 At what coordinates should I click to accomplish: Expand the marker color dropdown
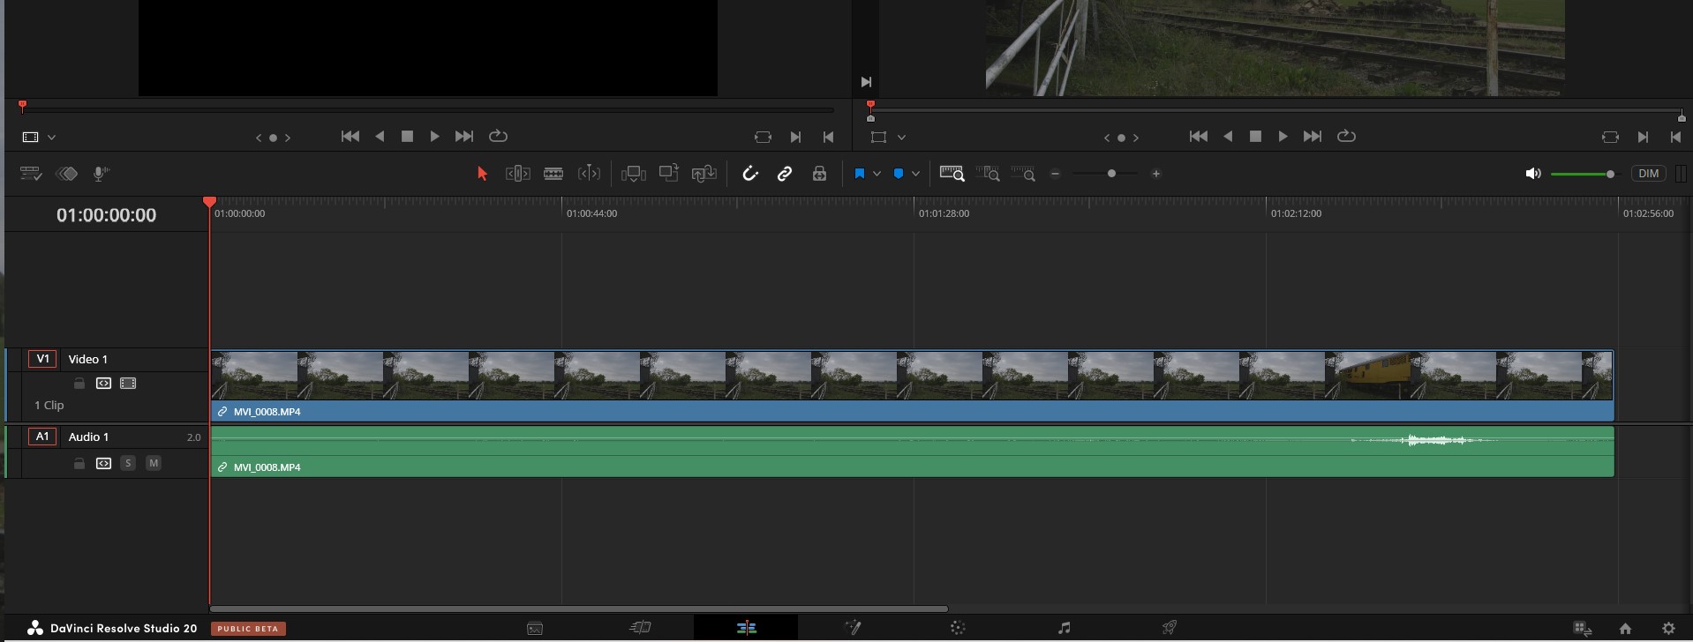pyautogui.click(x=916, y=174)
